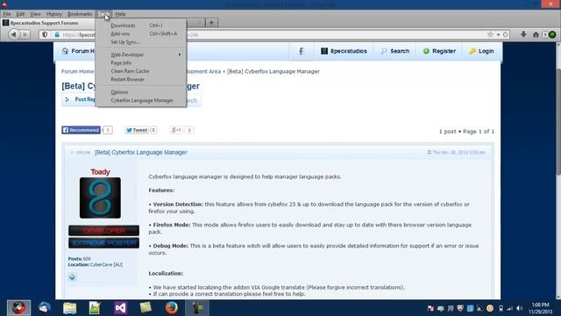Open a new tab with the plus button

click(211, 23)
